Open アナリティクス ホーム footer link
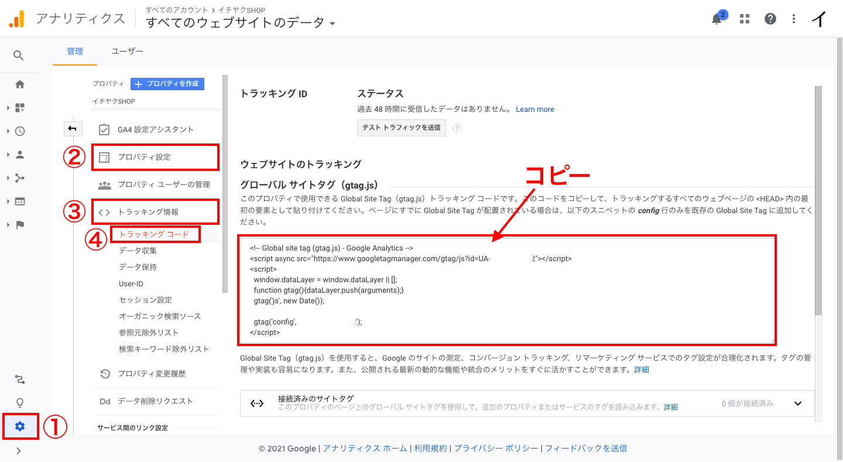 coord(365,449)
